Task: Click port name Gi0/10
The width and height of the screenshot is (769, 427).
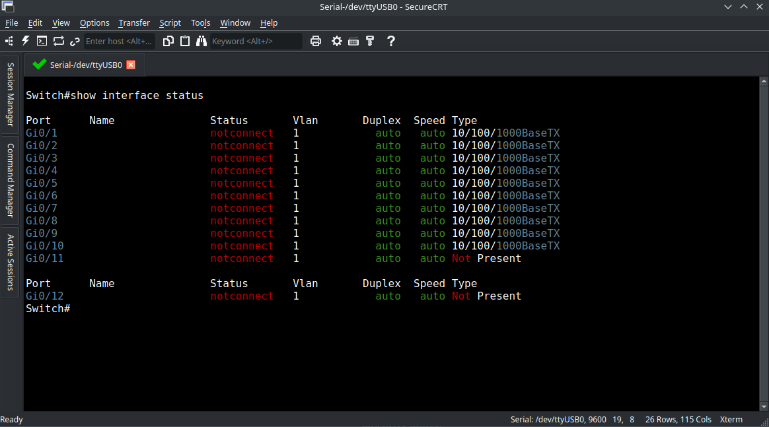Action: click(x=45, y=246)
